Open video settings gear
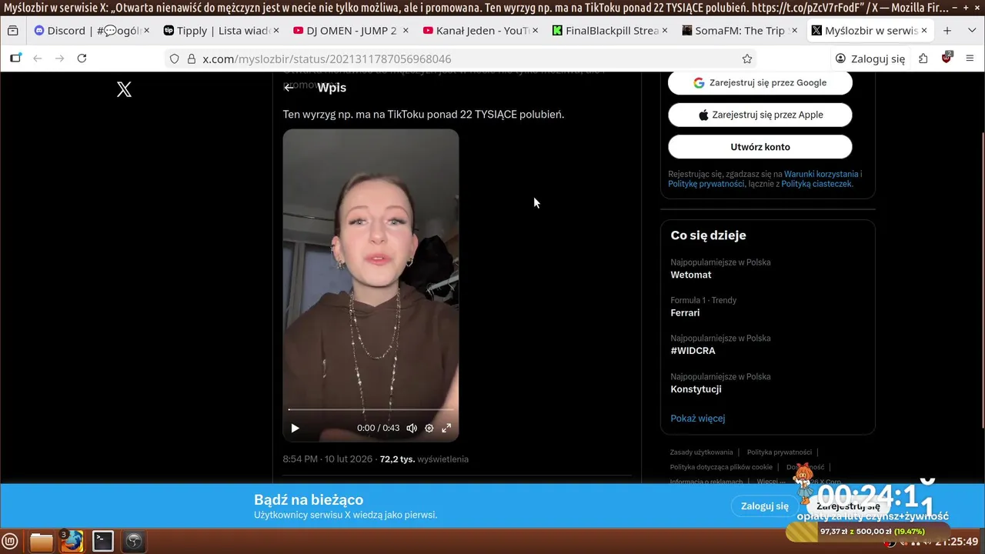Image resolution: width=985 pixels, height=554 pixels. point(429,428)
